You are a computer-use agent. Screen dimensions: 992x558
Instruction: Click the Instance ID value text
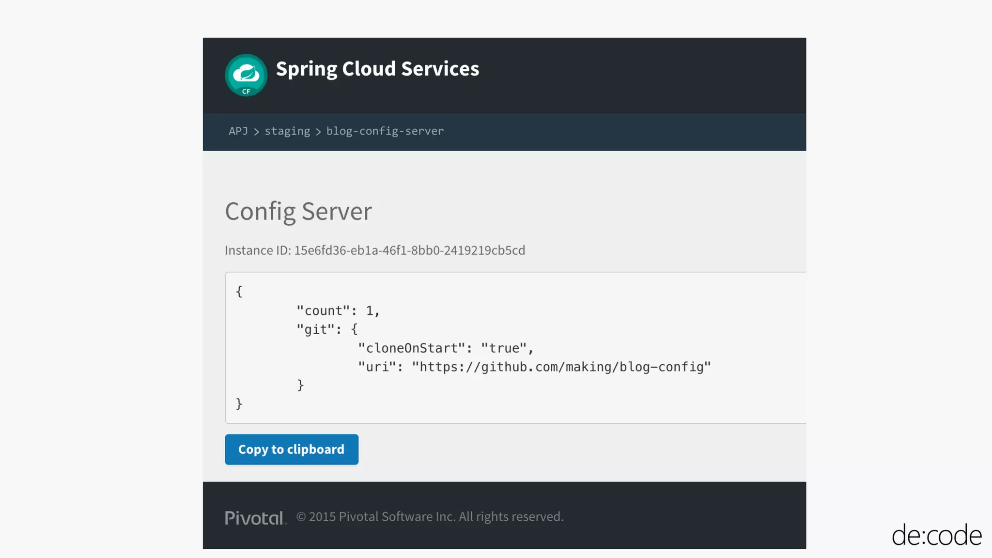409,250
